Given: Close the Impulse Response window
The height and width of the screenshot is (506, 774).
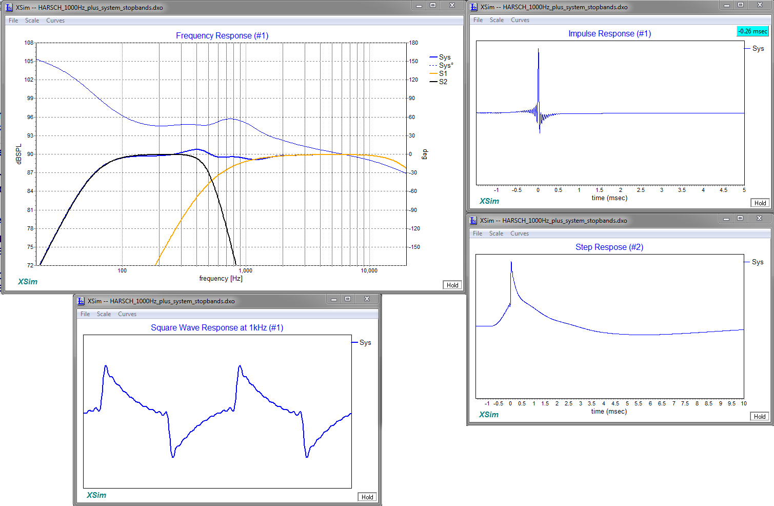Looking at the screenshot, I should point(760,5).
